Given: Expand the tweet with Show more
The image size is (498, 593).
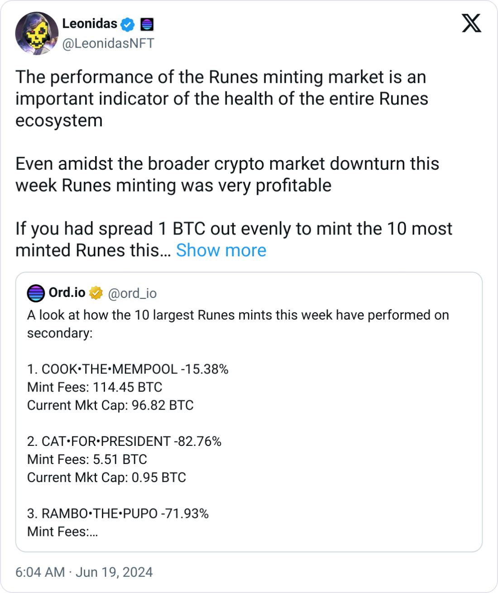Looking at the screenshot, I should tap(221, 250).
